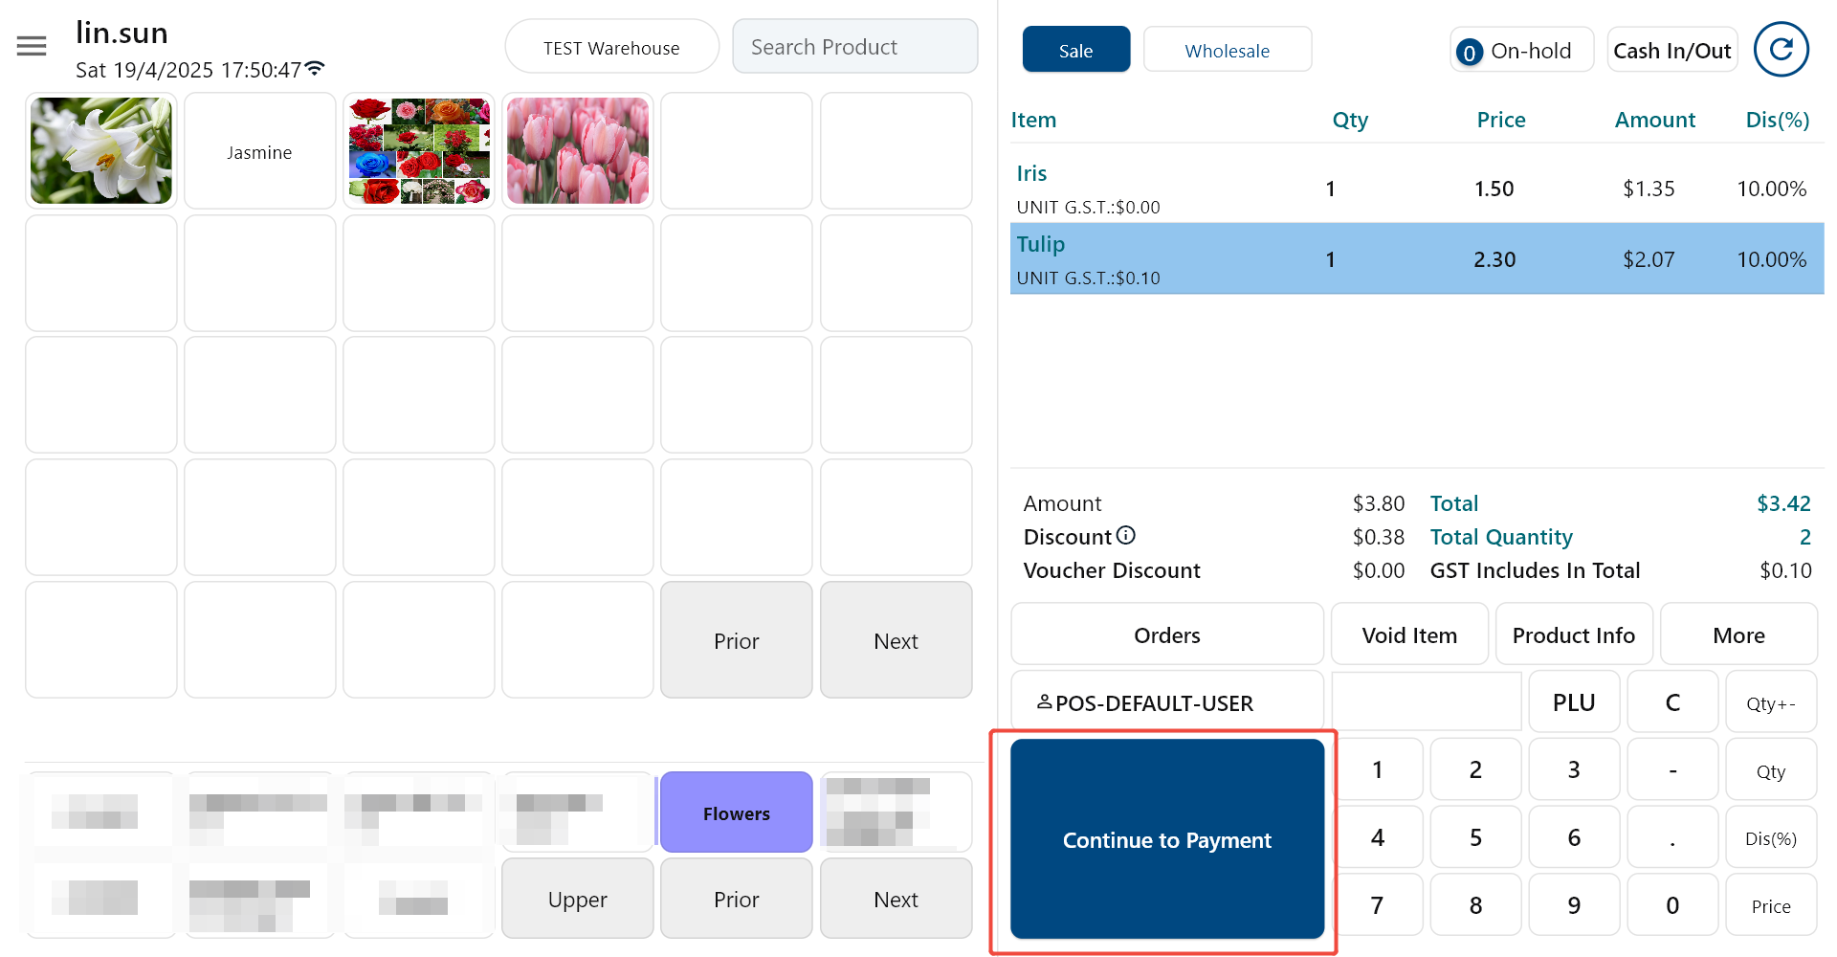This screenshot has height=957, width=1837.
Task: Open the TEST Warehouse selector
Action: click(611, 48)
